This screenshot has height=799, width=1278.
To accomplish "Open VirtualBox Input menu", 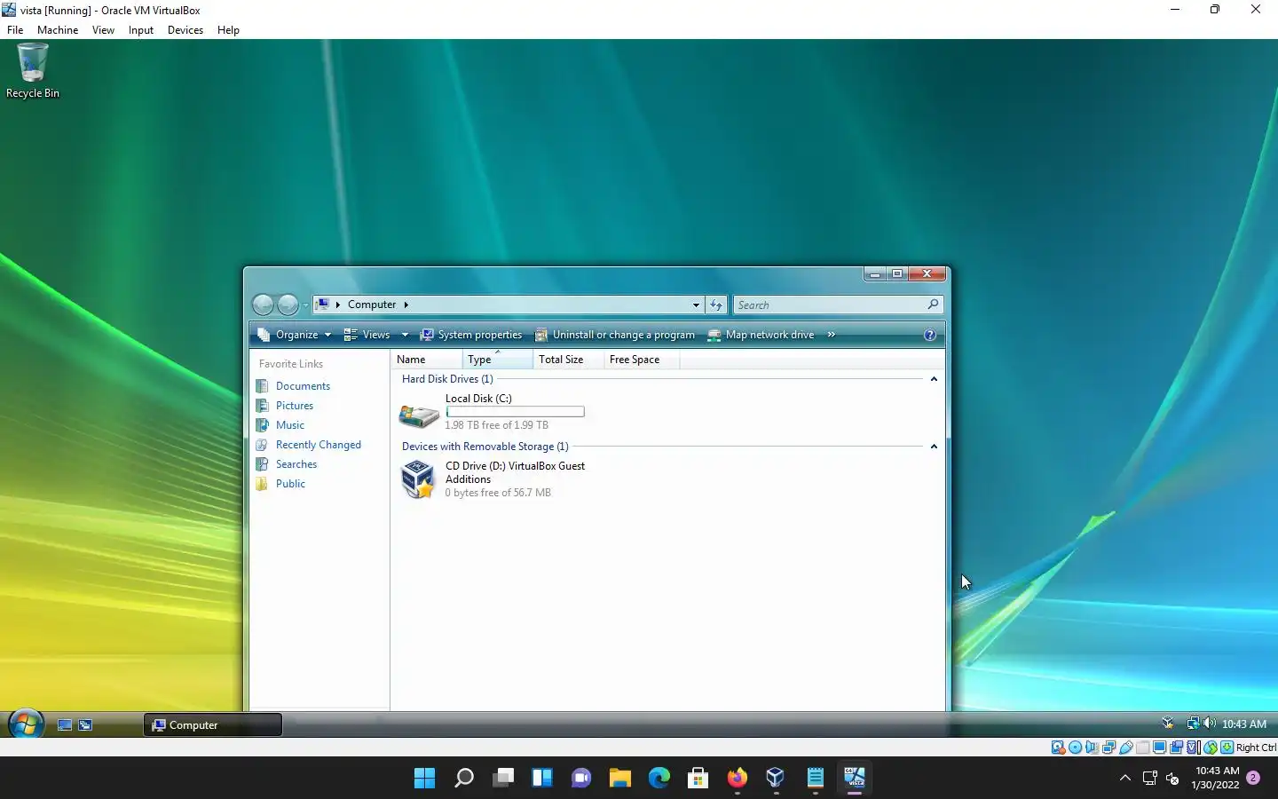I will pos(140,30).
